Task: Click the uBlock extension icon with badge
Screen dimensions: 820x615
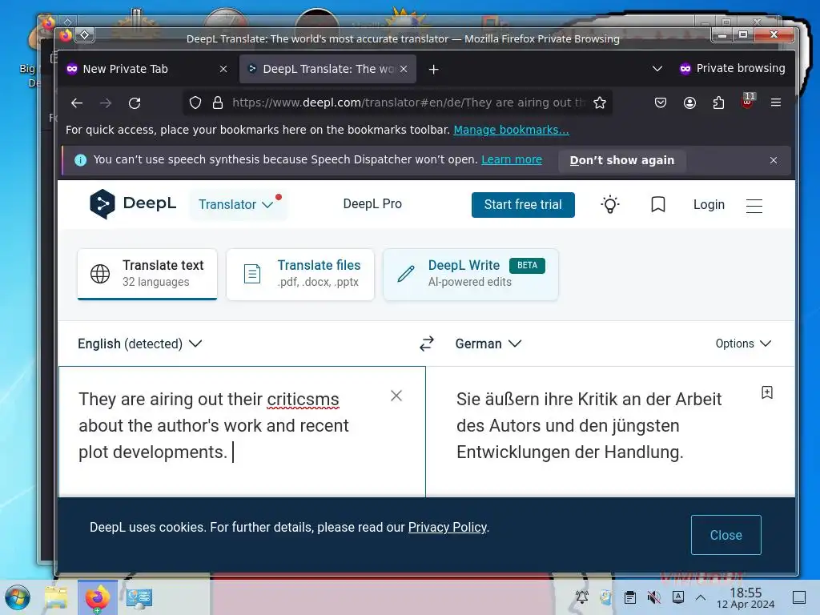Action: click(747, 102)
